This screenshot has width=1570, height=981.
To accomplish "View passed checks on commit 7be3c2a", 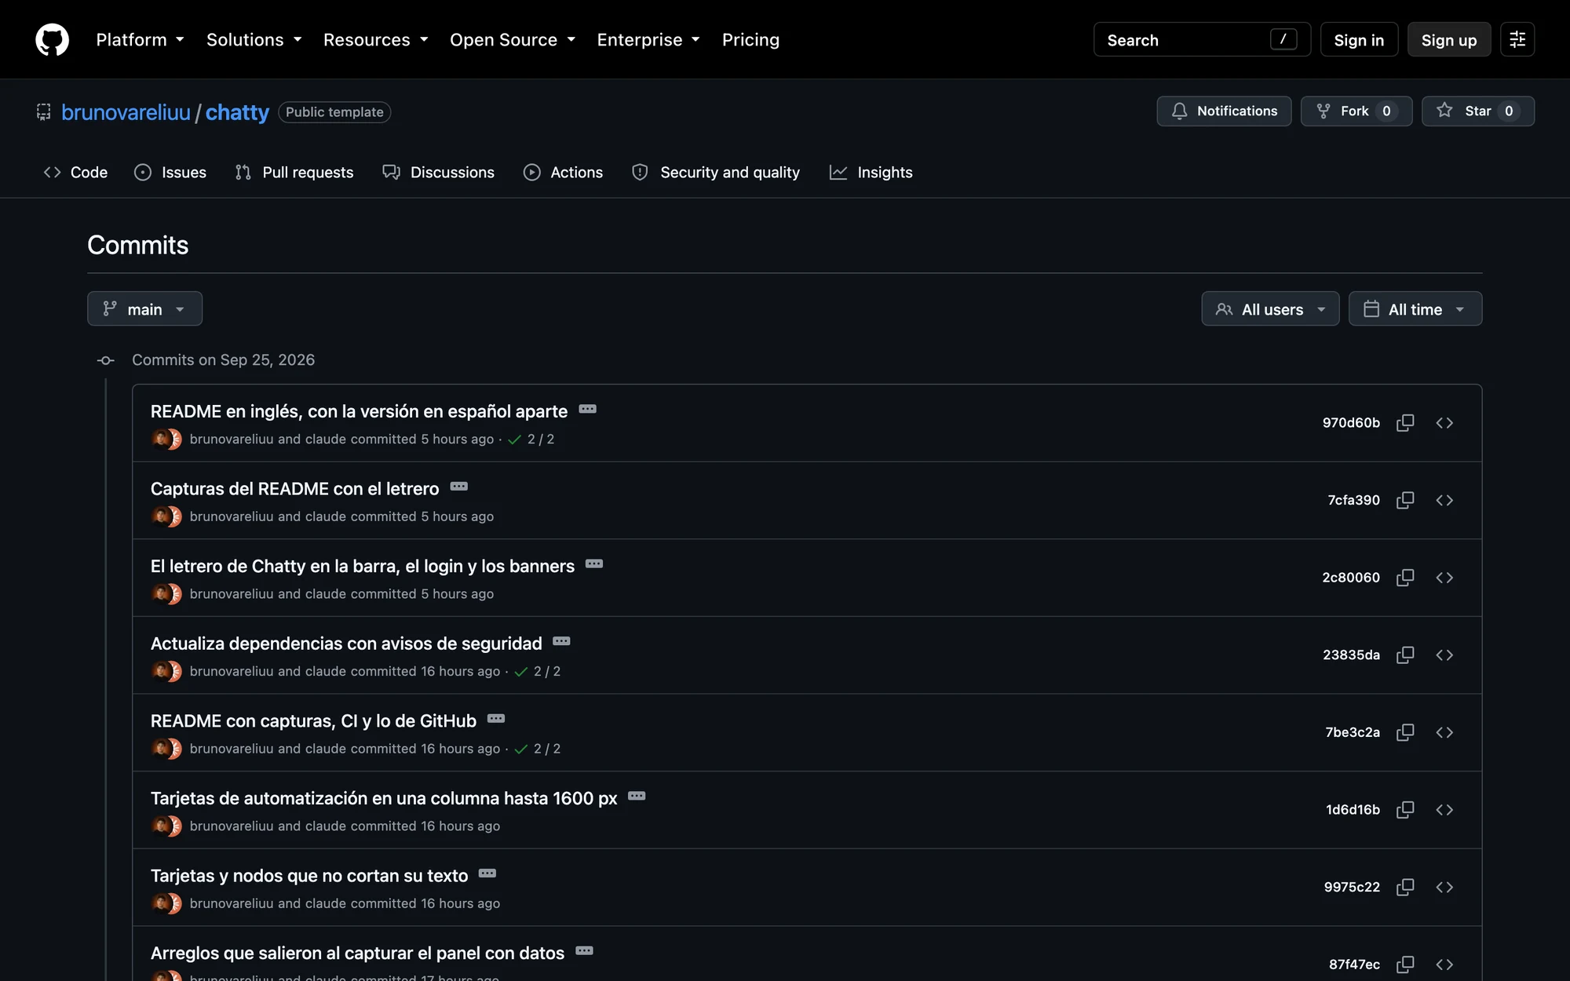I will pos(538,749).
